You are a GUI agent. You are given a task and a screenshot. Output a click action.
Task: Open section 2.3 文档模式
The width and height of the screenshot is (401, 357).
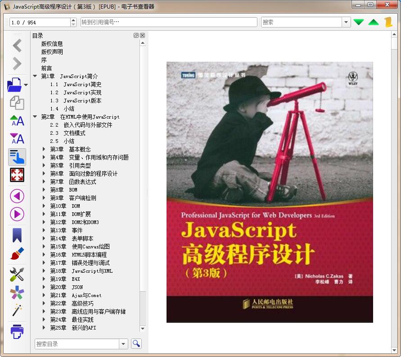[x=68, y=133]
